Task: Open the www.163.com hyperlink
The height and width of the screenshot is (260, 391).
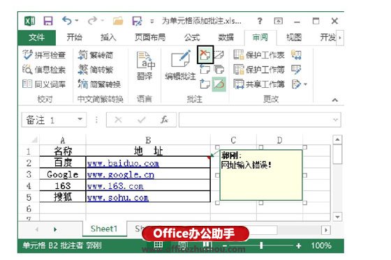Action: tap(115, 186)
